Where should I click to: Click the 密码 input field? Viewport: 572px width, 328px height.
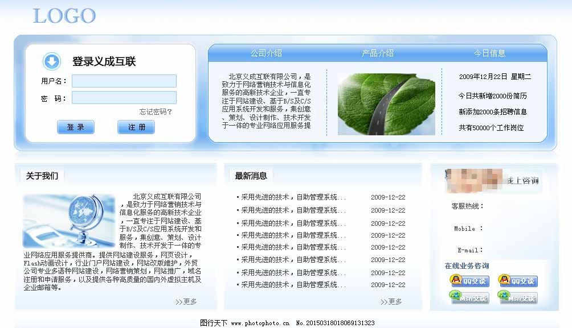point(124,98)
